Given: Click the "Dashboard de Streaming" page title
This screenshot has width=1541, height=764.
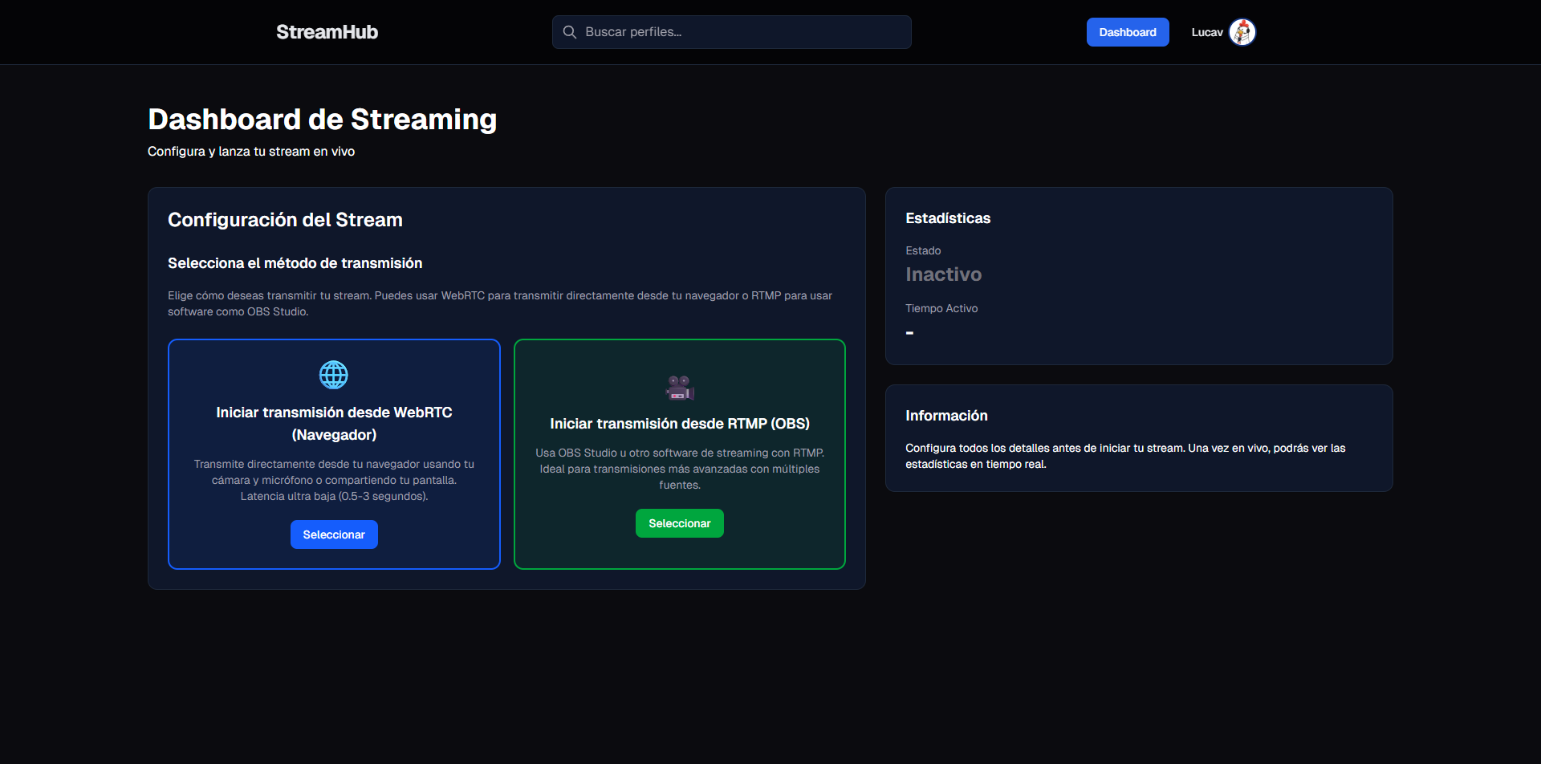Looking at the screenshot, I should 322,120.
